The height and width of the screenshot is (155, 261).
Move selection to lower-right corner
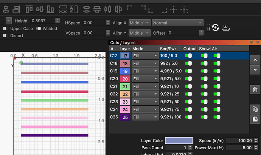(164, 11)
